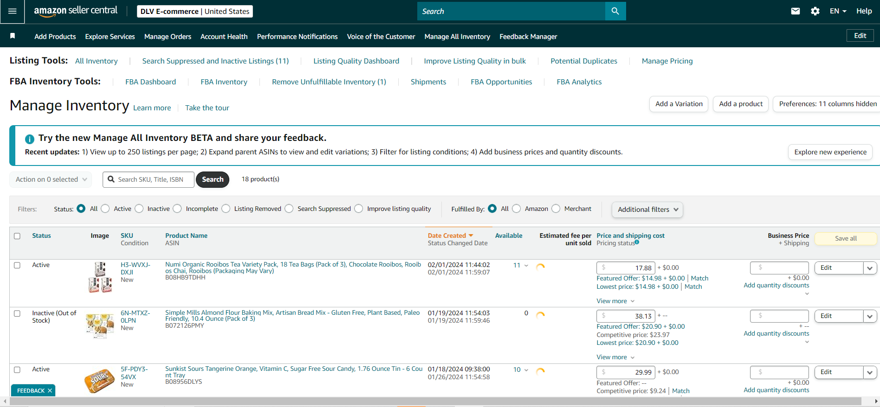880x407 pixels.
Task: Select Fulfilled By Merchant radio button
Action: tap(556, 209)
